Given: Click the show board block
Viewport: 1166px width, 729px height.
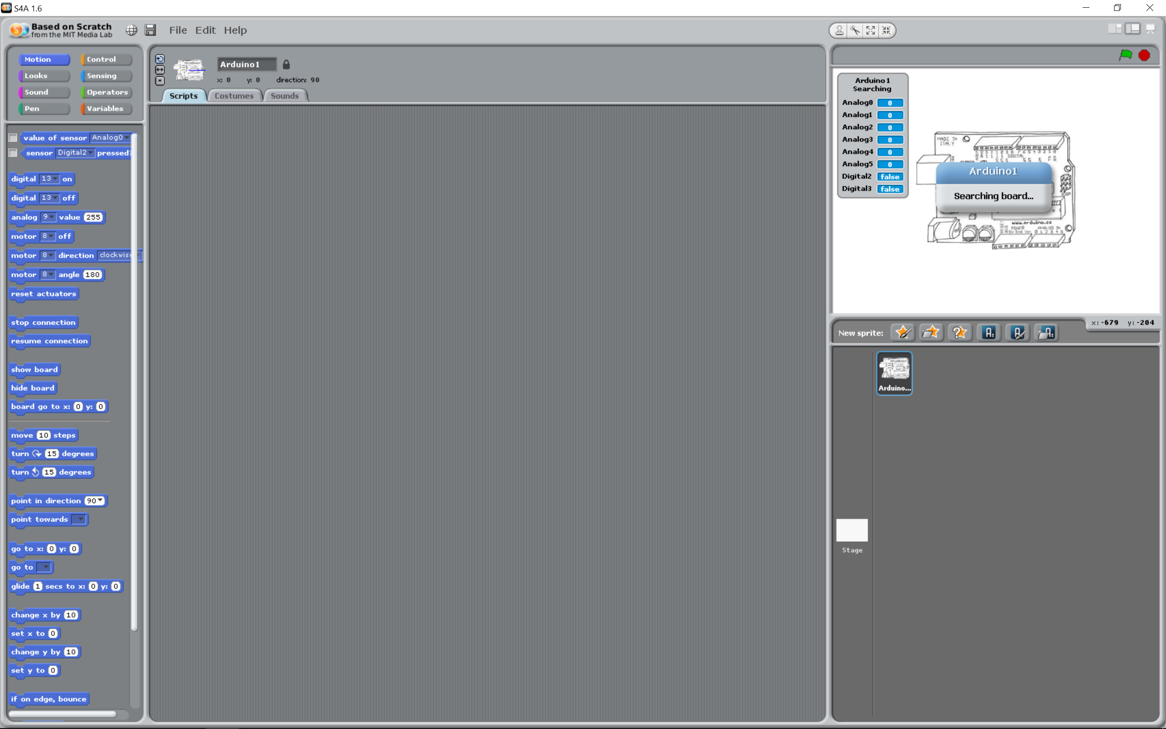Looking at the screenshot, I should click(x=35, y=370).
